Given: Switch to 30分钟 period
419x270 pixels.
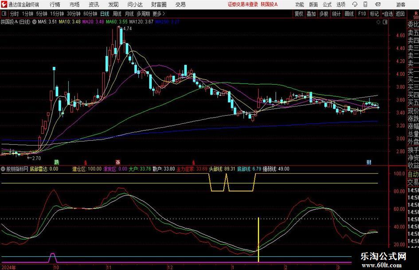Looking at the screenshot, I should (x=74, y=14).
